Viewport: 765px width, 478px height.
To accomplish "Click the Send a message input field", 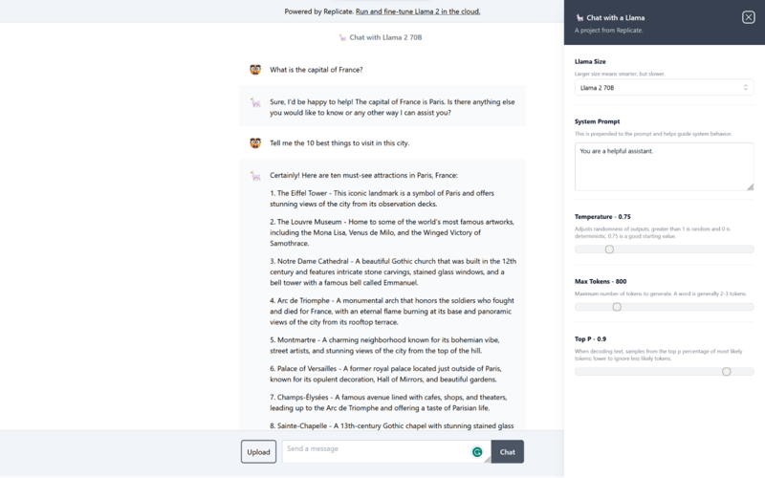I will click(378, 451).
